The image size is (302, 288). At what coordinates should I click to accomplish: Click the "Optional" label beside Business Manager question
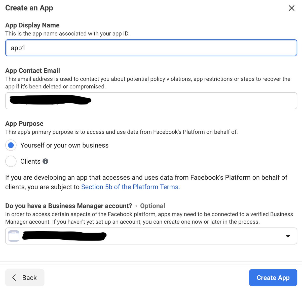click(152, 206)
